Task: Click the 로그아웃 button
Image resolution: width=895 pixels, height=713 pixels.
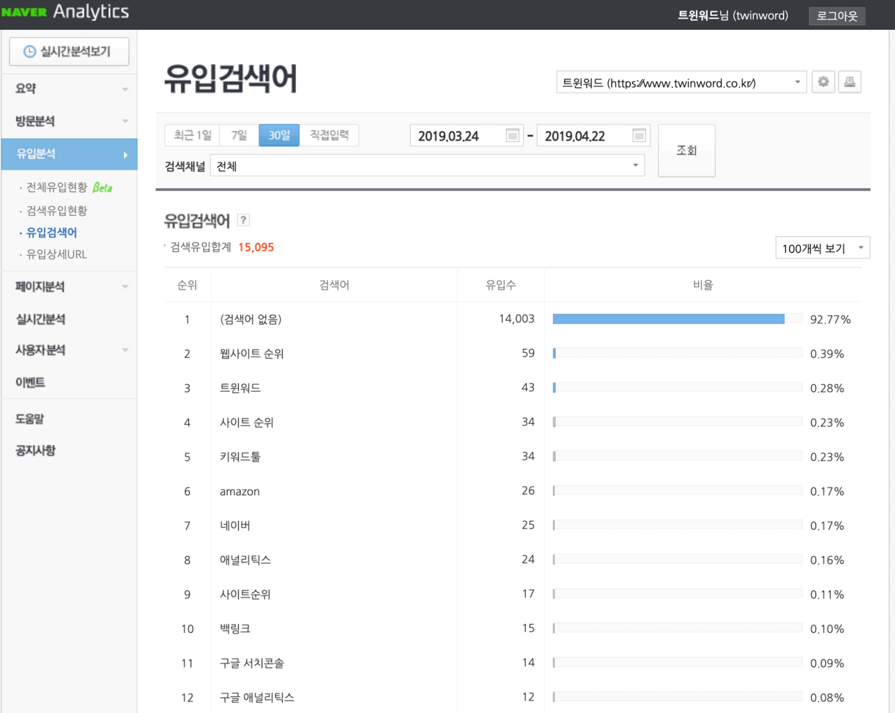Action: pyautogui.click(x=837, y=15)
